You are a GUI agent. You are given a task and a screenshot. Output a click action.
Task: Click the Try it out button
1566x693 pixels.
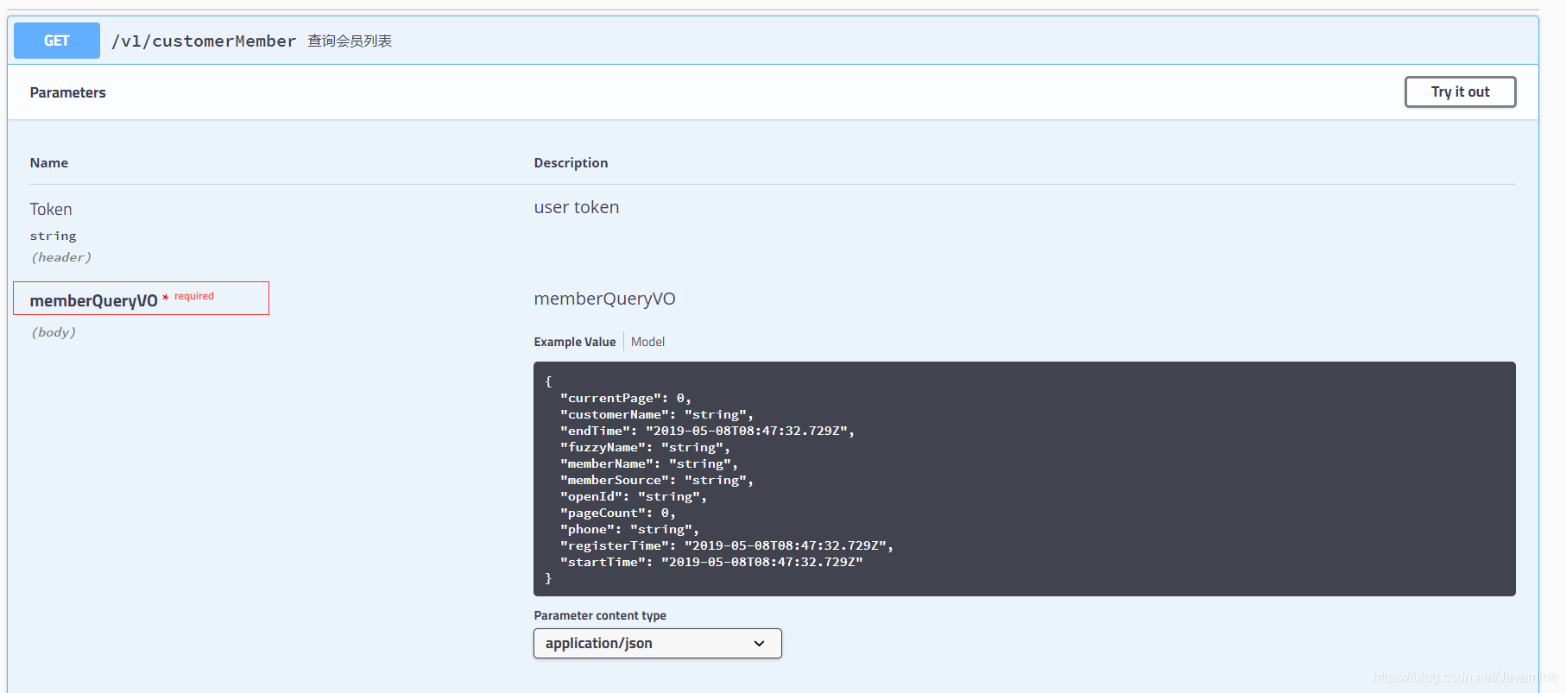[1460, 92]
